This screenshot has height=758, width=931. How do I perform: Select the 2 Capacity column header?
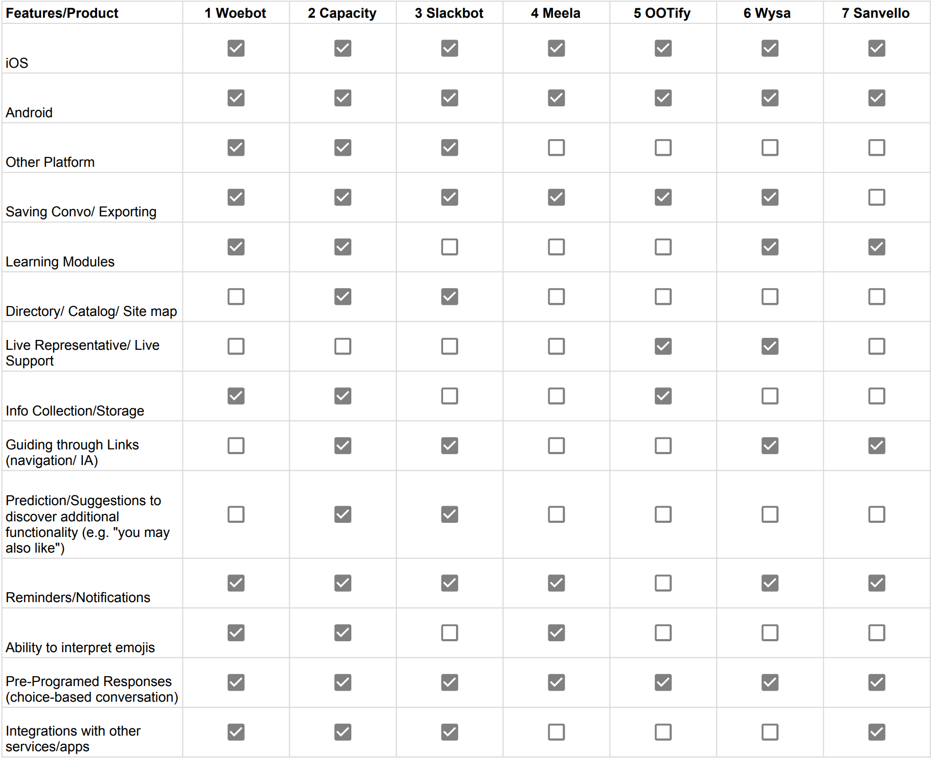click(x=342, y=13)
